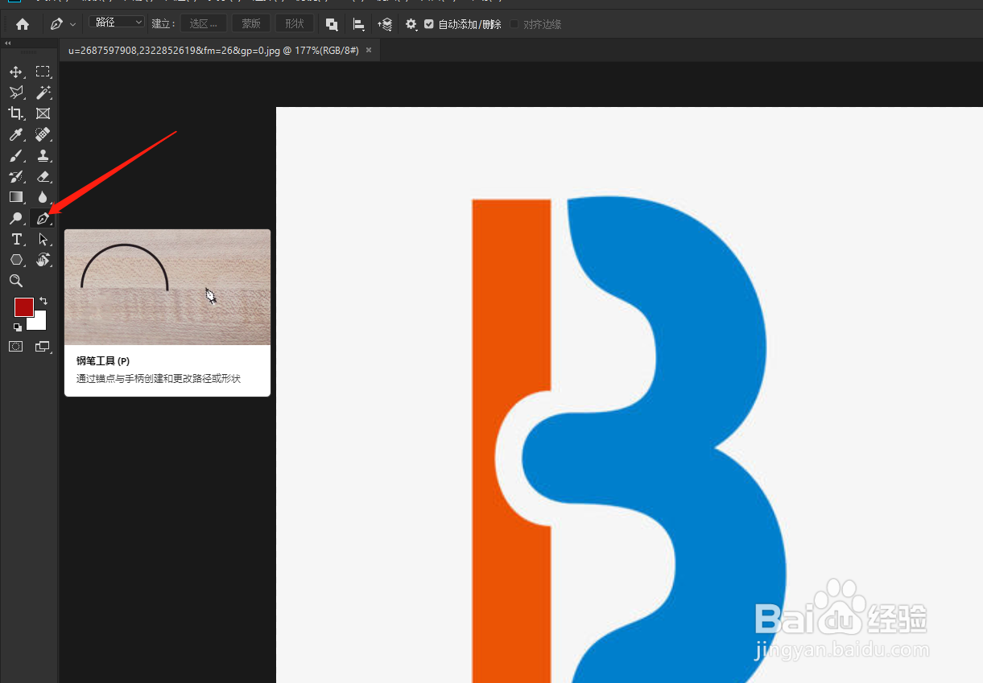The width and height of the screenshot is (983, 683).
Task: Select the Polygon shape tool
Action: coord(15,260)
